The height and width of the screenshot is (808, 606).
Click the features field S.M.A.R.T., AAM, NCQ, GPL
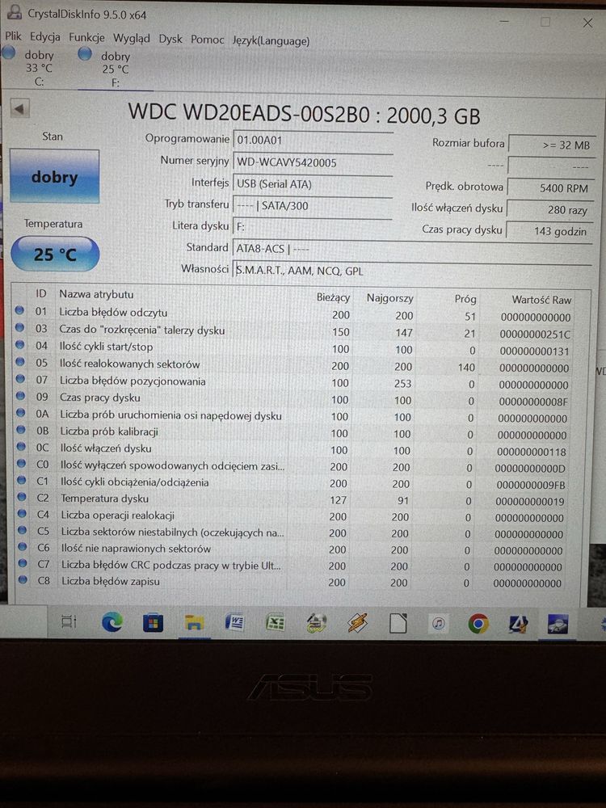[412, 271]
